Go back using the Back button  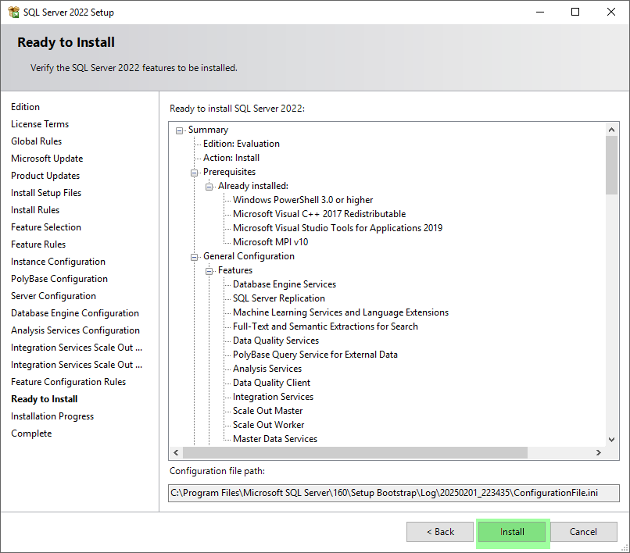pos(439,531)
